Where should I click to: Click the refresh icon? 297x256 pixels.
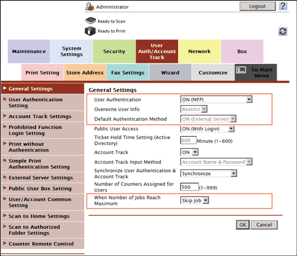(x=283, y=31)
